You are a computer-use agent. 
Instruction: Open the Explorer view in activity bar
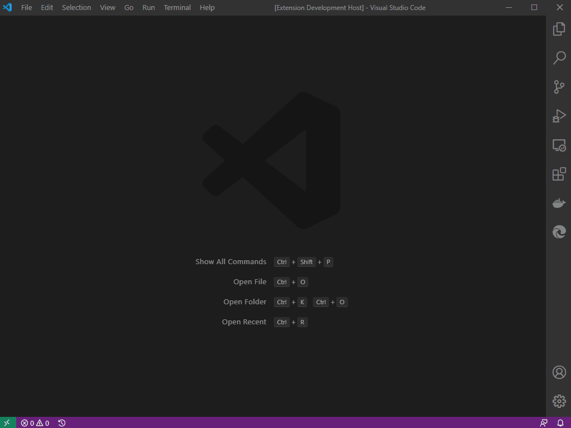[x=559, y=29]
